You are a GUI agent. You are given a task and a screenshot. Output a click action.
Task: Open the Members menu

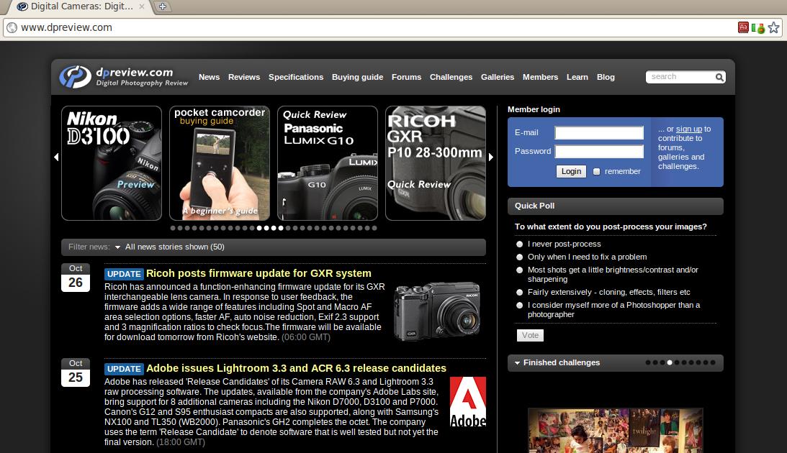[x=540, y=77]
